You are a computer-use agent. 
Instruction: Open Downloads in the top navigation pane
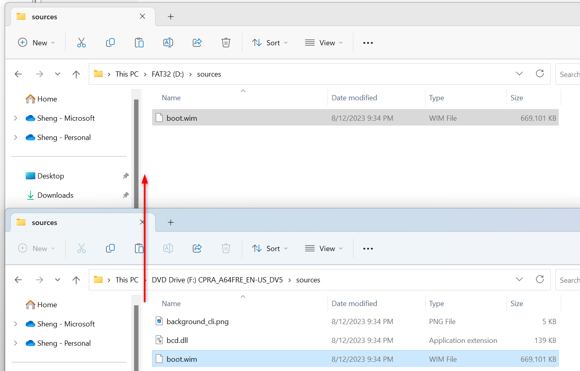point(55,195)
